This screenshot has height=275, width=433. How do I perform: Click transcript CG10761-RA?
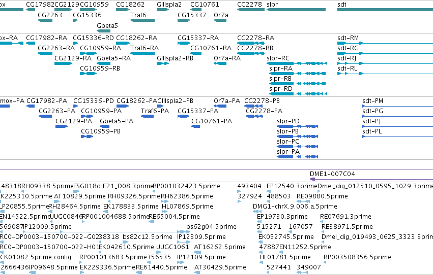211,48
